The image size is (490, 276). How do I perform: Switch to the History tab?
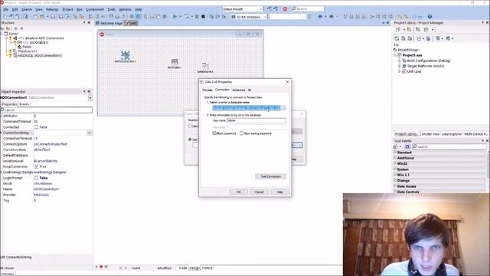pyautogui.click(x=207, y=268)
